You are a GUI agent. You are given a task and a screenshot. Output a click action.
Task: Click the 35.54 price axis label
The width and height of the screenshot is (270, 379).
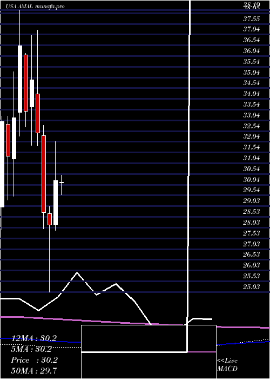[x=251, y=62]
